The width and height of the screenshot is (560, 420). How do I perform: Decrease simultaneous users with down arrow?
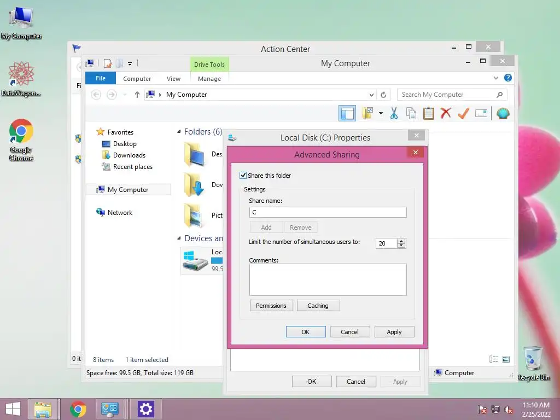click(x=401, y=246)
